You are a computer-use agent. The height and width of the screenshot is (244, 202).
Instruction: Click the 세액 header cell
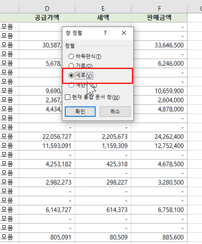coord(103,17)
